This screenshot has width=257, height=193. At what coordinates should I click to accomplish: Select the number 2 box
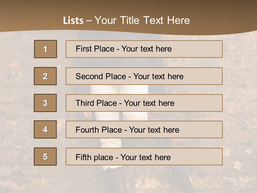click(45, 76)
